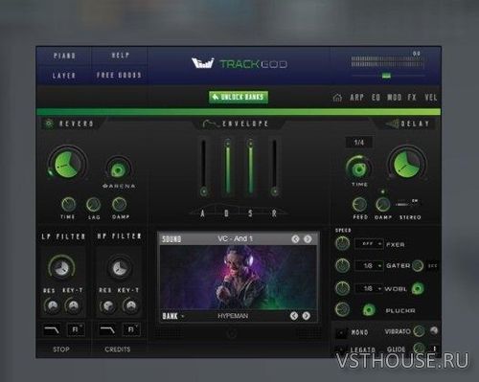This screenshot has width=479, height=382.
Task: Click the Delay Time knob
Action: (359, 169)
